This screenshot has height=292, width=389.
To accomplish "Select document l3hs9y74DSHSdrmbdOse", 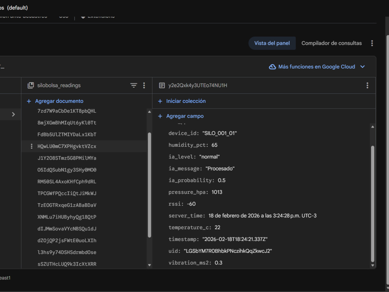I will pos(67,252).
